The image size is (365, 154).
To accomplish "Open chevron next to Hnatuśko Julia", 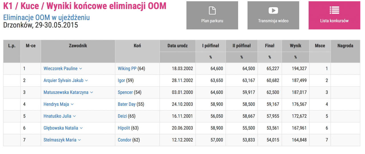I will coord(74,116).
